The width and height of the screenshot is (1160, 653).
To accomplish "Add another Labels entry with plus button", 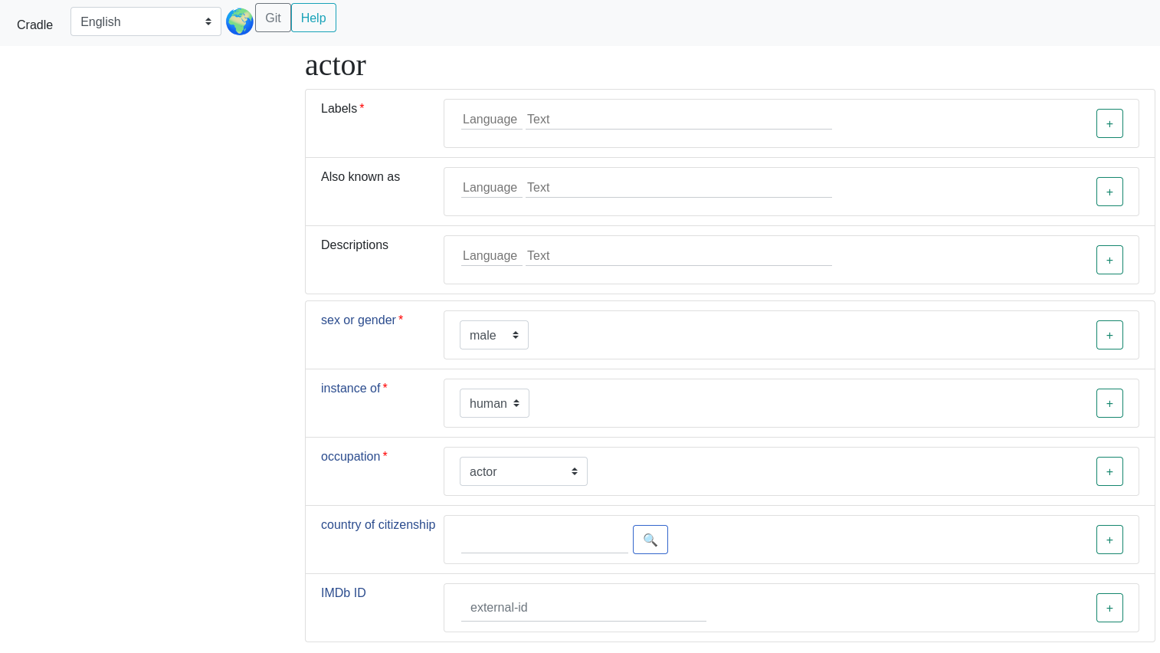I will [1109, 123].
